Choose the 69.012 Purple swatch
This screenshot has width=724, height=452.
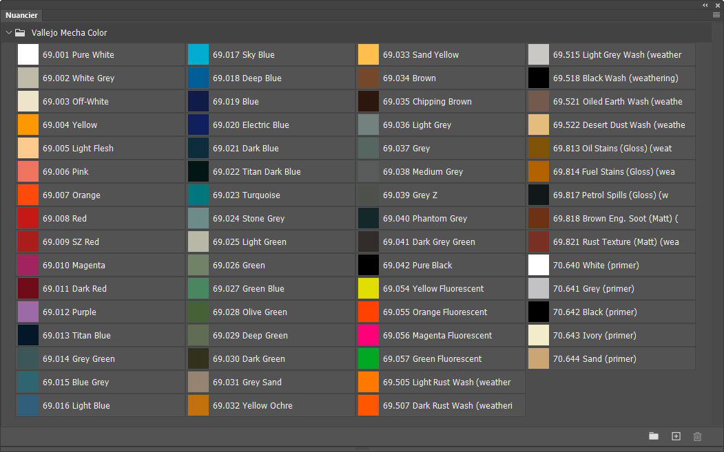coord(28,312)
